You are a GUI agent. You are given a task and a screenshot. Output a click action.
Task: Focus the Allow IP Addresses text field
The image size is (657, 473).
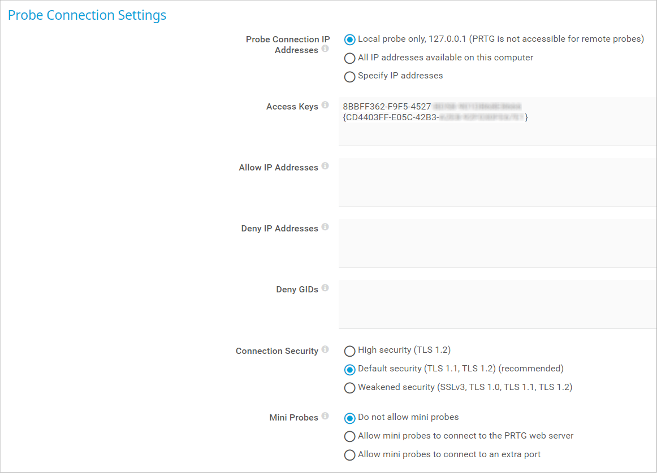tap(498, 182)
